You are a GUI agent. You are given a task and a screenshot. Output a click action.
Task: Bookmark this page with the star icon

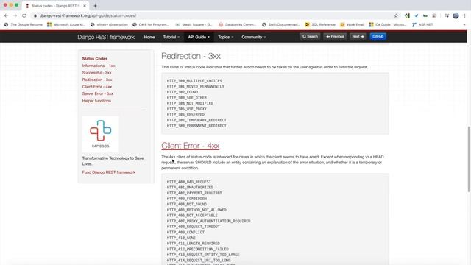click(x=396, y=15)
